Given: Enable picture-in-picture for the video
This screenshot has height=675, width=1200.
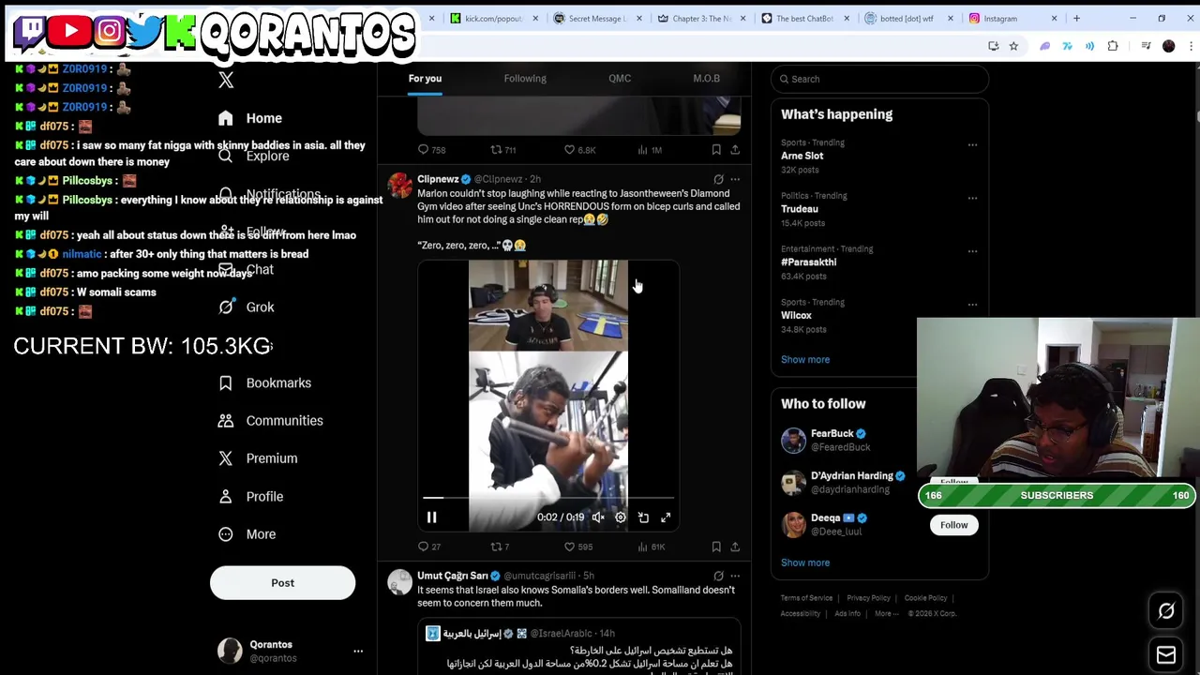Looking at the screenshot, I should [643, 517].
